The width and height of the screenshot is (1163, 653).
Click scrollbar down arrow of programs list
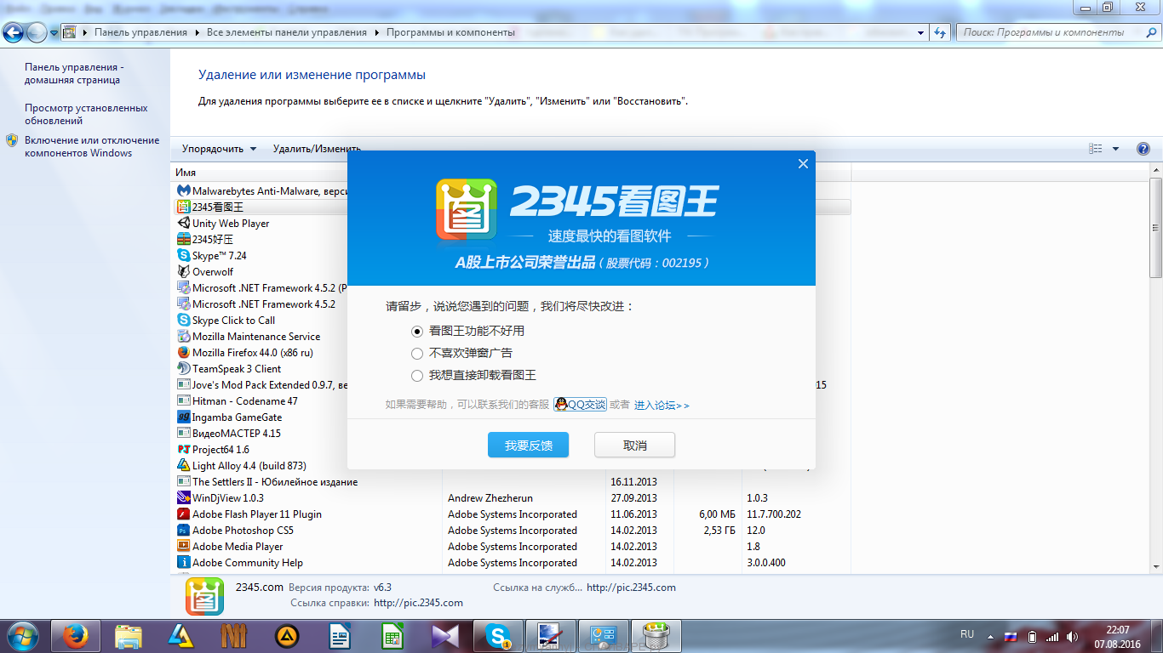(1156, 566)
